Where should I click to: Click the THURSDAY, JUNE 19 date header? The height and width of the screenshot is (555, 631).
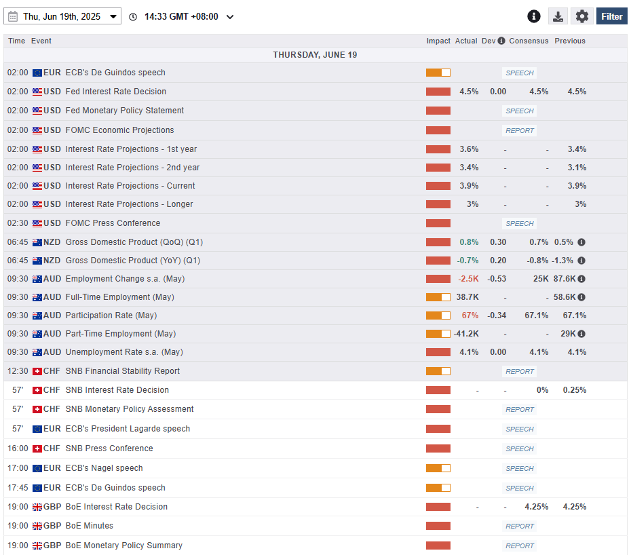(x=315, y=55)
